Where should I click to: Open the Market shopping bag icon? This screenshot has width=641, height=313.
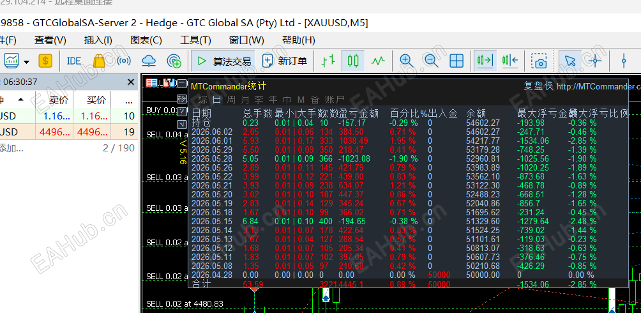(99, 61)
